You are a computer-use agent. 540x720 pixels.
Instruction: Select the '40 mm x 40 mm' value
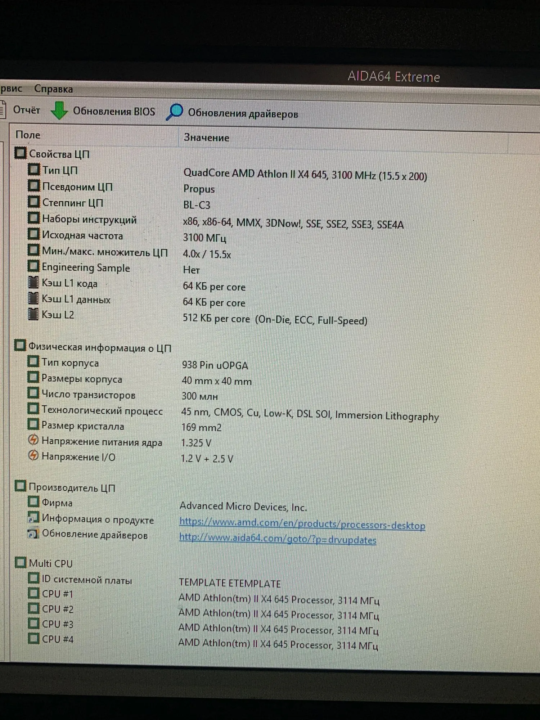point(217,381)
